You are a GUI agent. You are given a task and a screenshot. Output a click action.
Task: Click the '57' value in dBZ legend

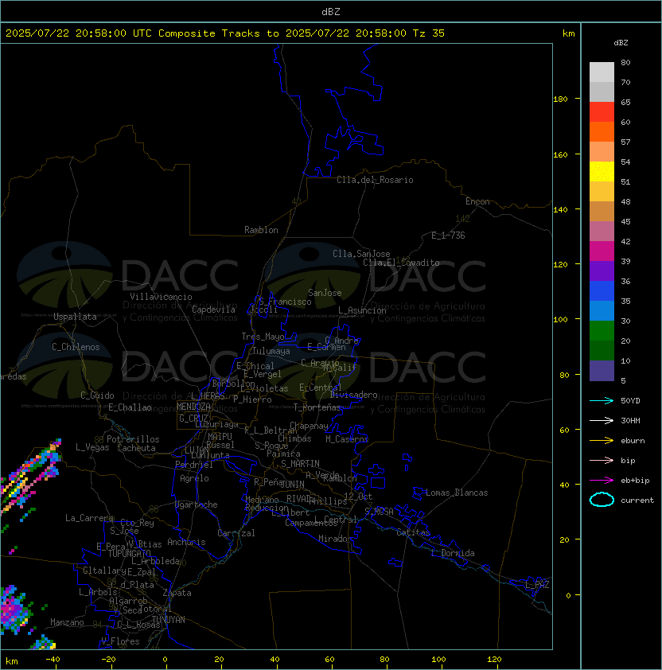point(625,142)
